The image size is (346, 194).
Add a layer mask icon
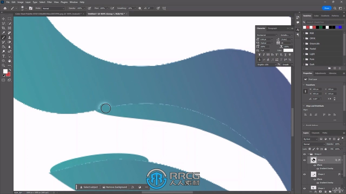click(x=320, y=192)
